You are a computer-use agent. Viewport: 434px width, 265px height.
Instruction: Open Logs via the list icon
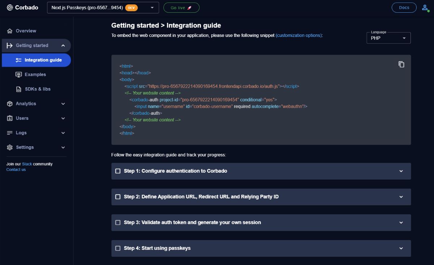tap(9, 132)
